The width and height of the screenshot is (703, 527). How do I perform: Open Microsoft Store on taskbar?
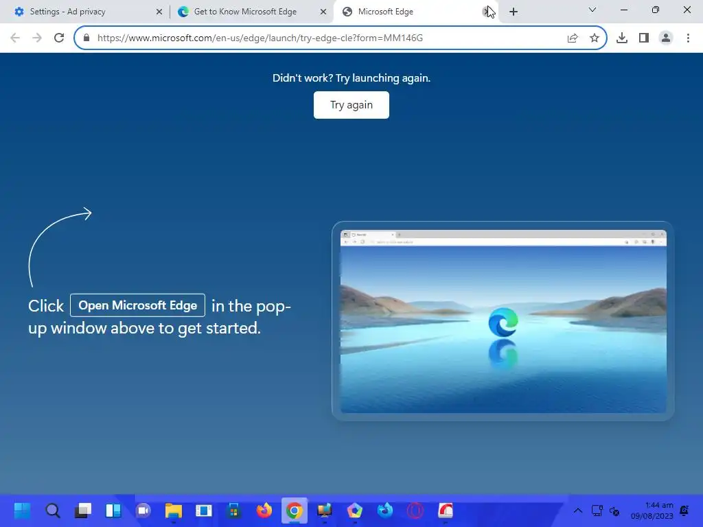pyautogui.click(x=233, y=511)
